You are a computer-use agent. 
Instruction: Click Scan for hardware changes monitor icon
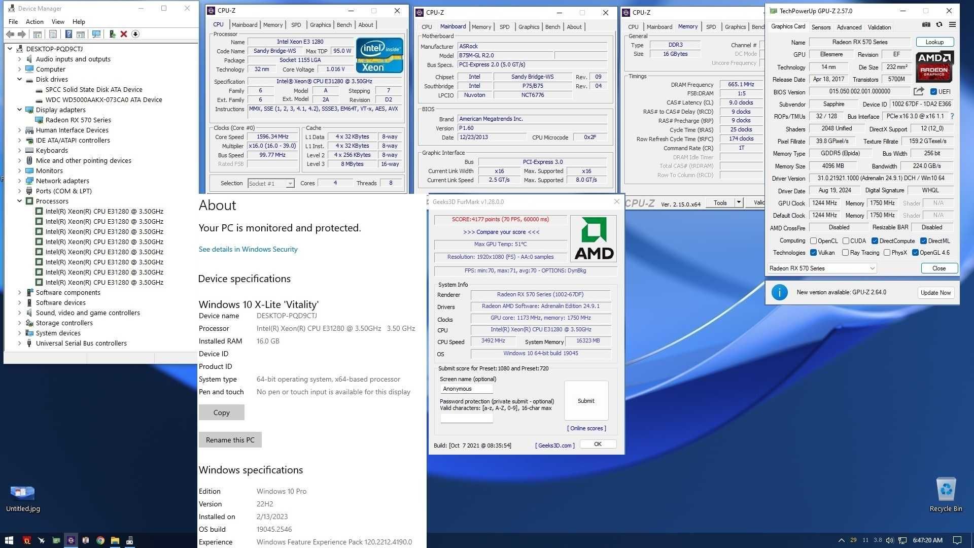(x=96, y=34)
